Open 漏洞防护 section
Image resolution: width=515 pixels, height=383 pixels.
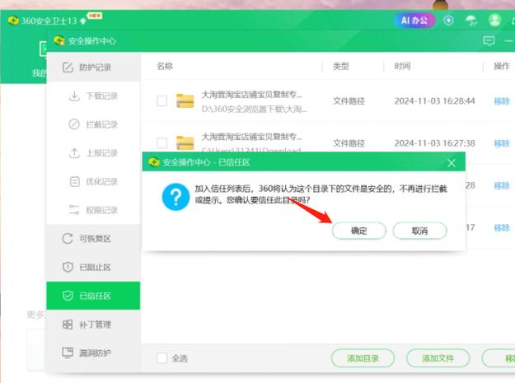point(94,353)
